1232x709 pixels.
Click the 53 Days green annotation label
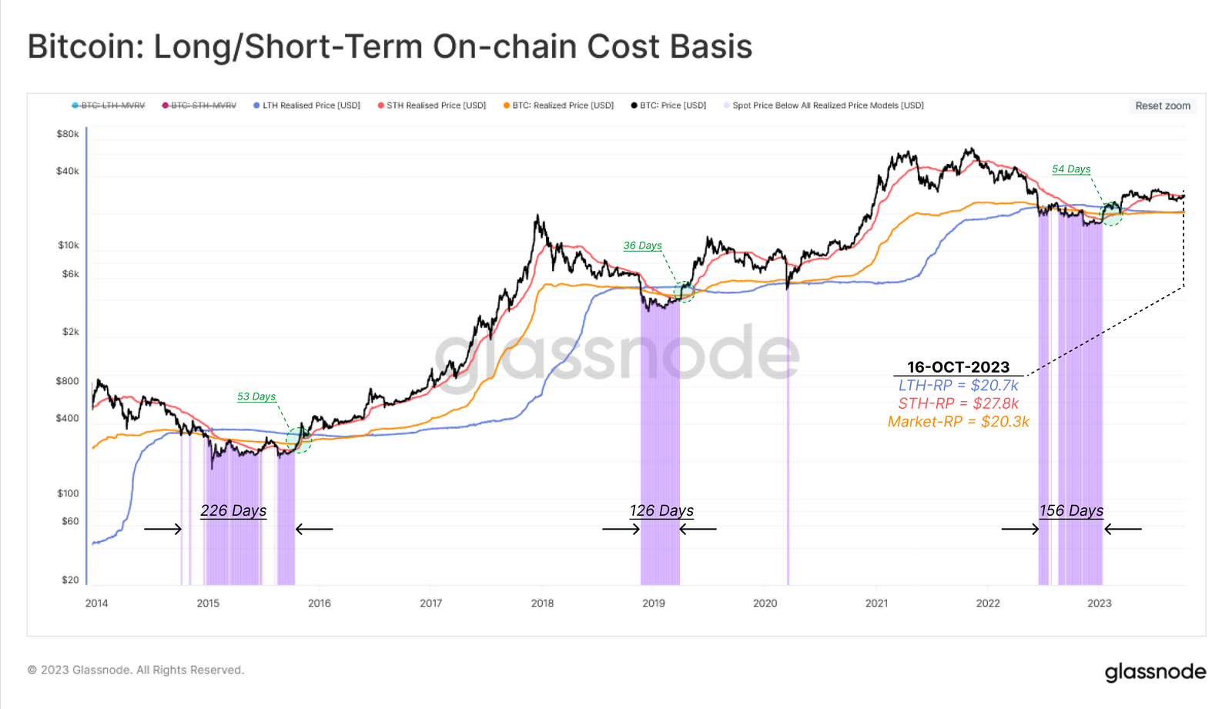[256, 396]
